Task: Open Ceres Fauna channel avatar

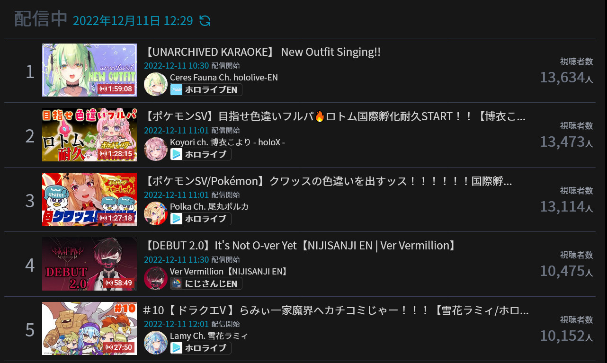Action: pyautogui.click(x=156, y=84)
